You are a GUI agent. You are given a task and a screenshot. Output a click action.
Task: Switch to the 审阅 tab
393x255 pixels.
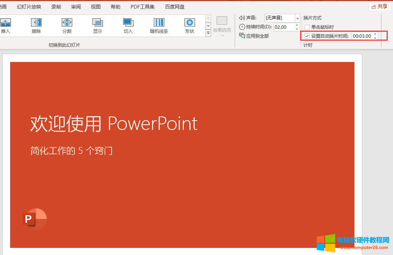tap(76, 7)
